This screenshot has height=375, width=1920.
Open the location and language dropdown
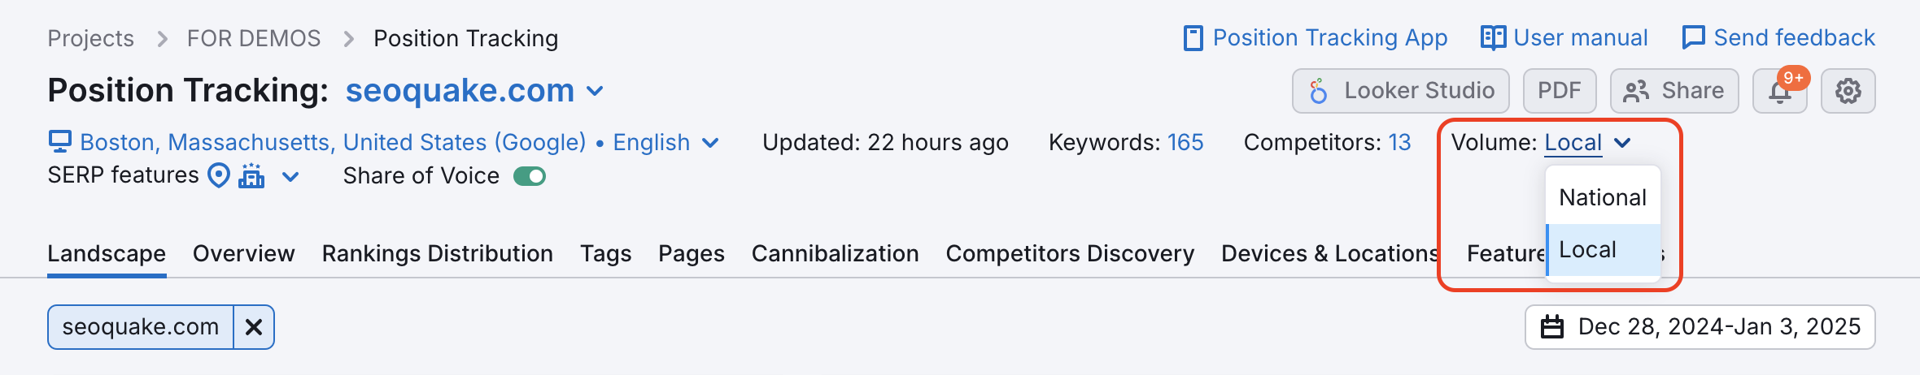383,142
